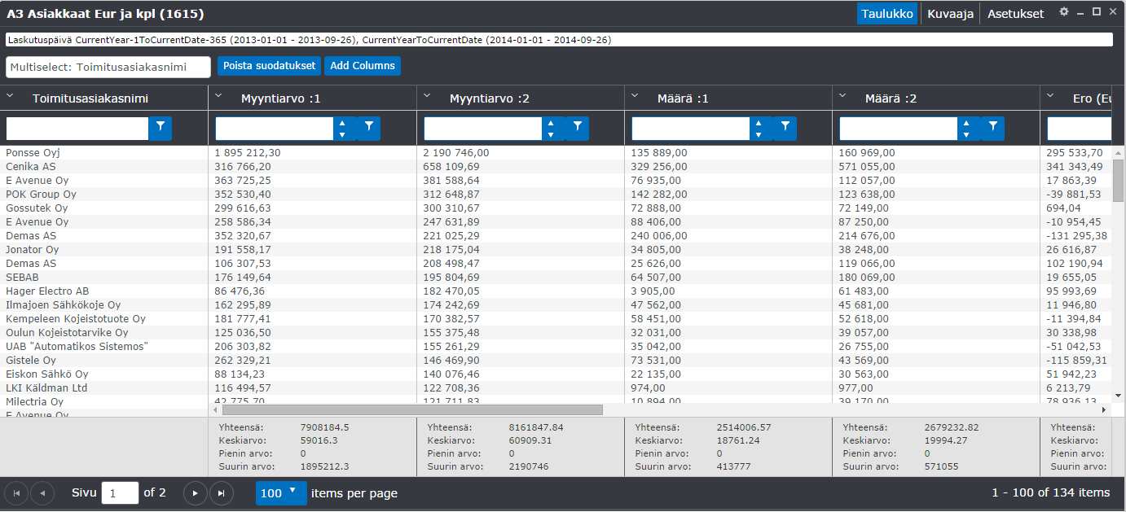This screenshot has width=1126, height=512.
Task: Click the 1 895 212,30 sales value cell
Action: (x=248, y=152)
